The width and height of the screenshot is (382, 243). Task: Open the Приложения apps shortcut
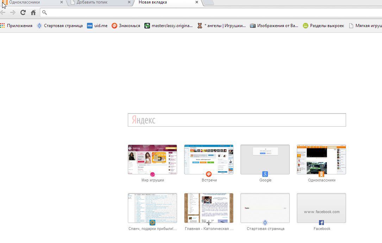[x=16, y=26]
